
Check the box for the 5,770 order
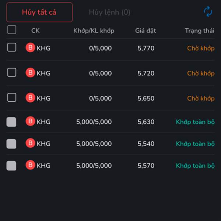[x=12, y=47]
